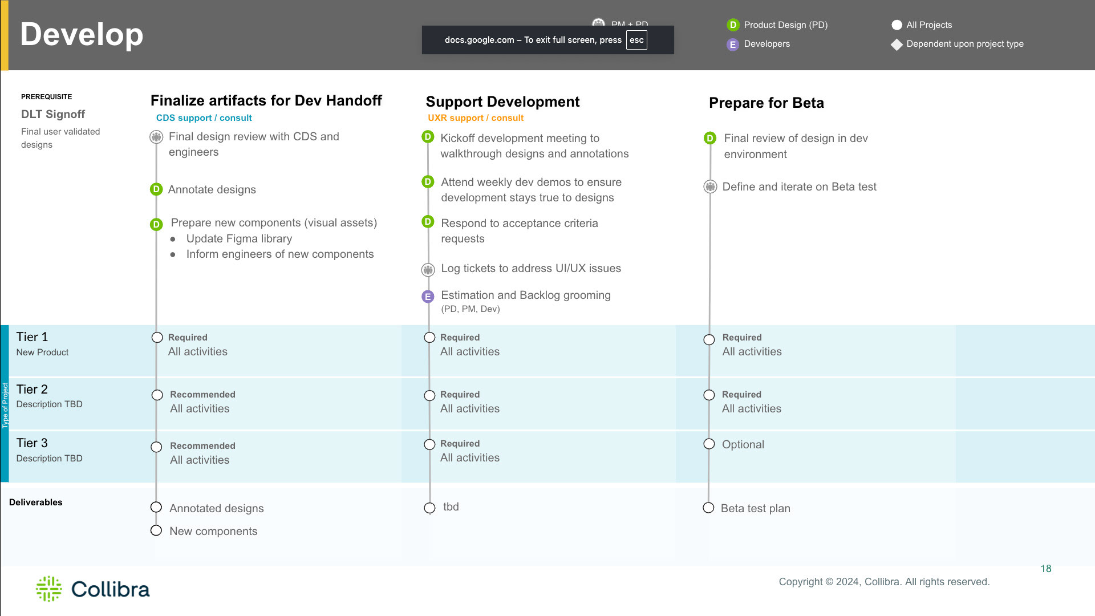Click the green D icon by Final review of design
Image resolution: width=1095 pixels, height=616 pixels.
tap(710, 138)
